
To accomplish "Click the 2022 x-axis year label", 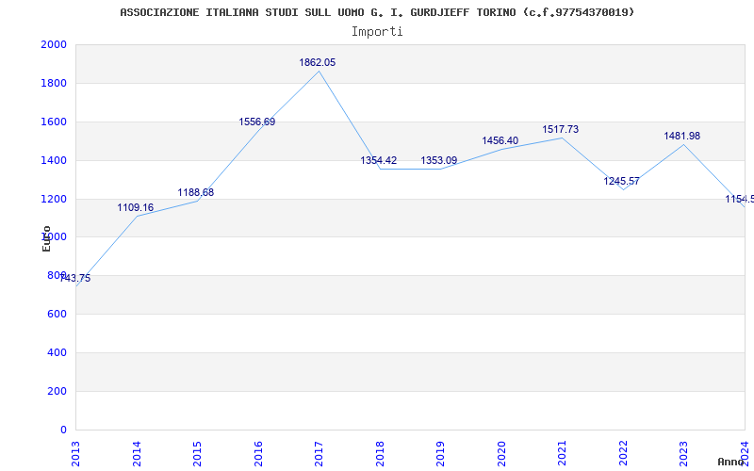I will coord(623,453).
